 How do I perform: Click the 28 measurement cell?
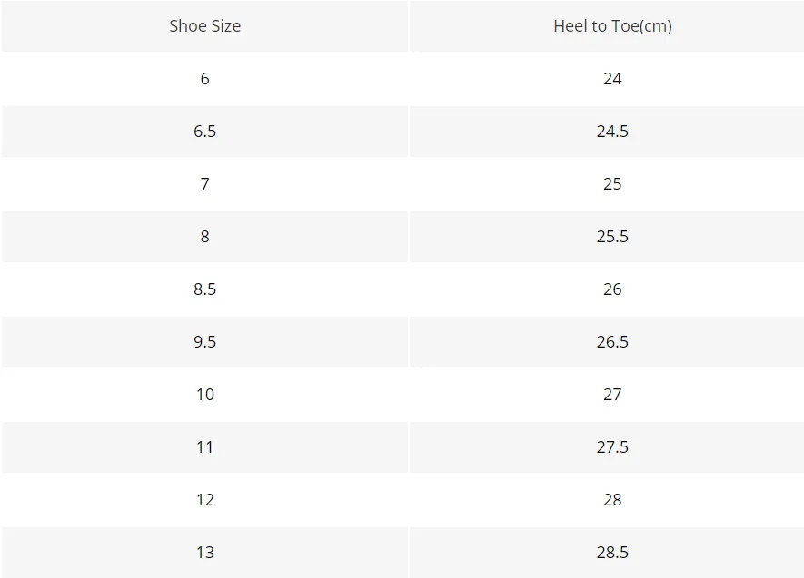click(x=612, y=500)
